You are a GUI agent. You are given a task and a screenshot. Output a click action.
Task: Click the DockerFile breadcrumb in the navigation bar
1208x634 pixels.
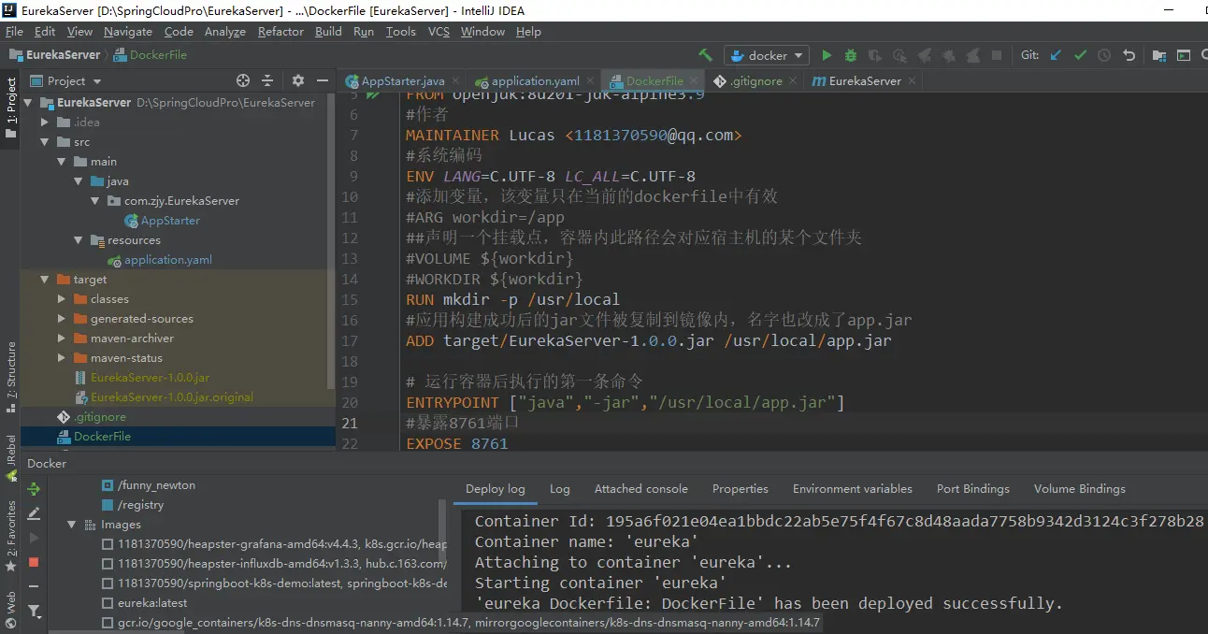[150, 55]
